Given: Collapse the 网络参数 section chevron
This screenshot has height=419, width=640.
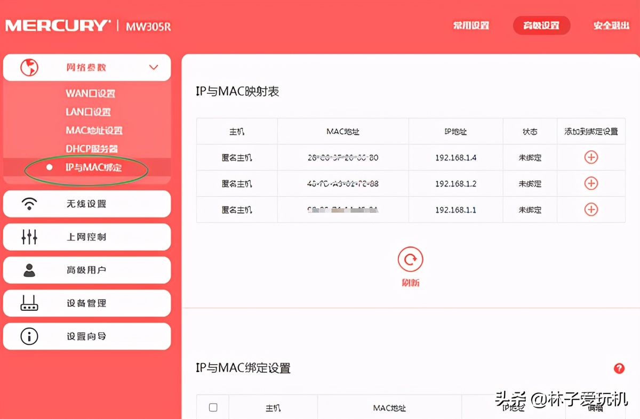Looking at the screenshot, I should pos(154,67).
